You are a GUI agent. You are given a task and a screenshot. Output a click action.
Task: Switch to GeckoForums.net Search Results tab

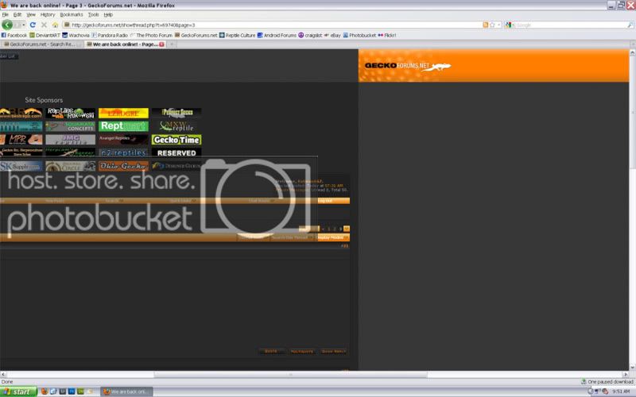tap(41, 44)
